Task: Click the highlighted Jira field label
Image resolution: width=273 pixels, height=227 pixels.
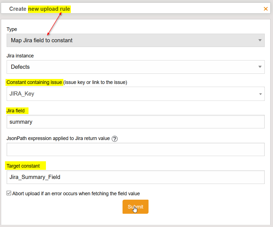Action: pos(16,111)
